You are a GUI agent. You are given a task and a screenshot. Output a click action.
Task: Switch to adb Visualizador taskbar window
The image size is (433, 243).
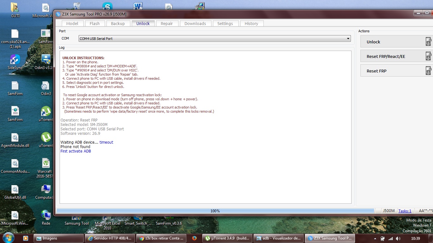[279, 238]
